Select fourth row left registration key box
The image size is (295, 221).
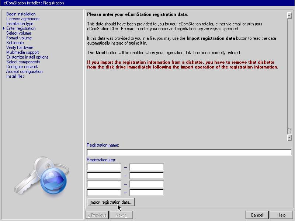(104, 192)
